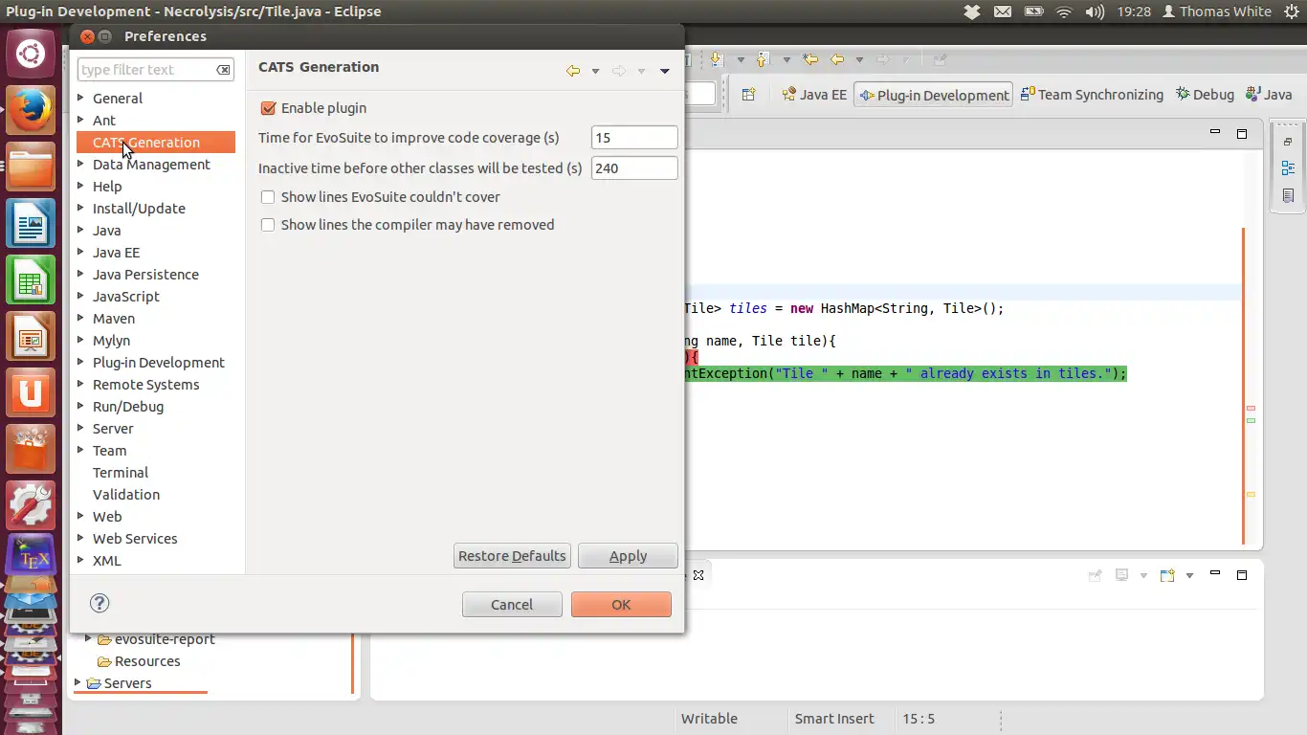Maximize the editor area in Eclipse

1242,134
